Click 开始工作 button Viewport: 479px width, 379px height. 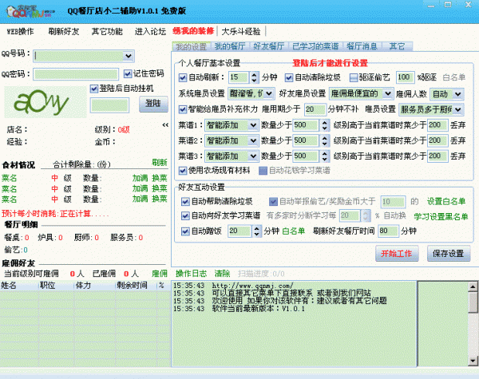(397, 254)
